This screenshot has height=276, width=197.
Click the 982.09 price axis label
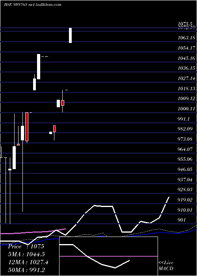(x=185, y=129)
